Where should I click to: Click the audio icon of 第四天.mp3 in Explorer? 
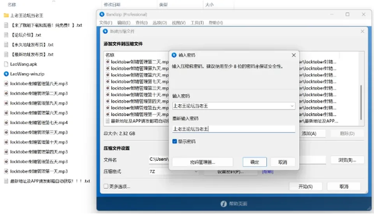click(6, 152)
